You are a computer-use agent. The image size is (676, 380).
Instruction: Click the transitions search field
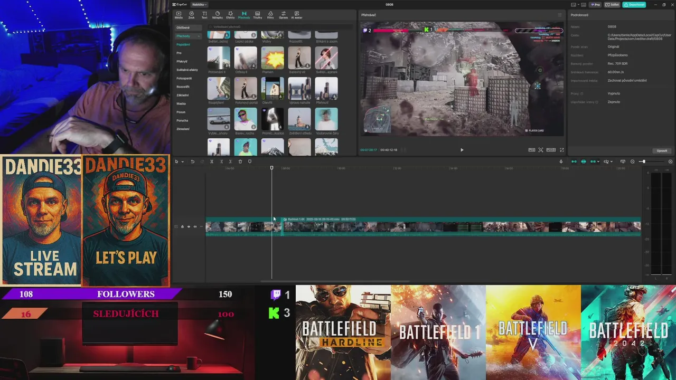[280, 27]
